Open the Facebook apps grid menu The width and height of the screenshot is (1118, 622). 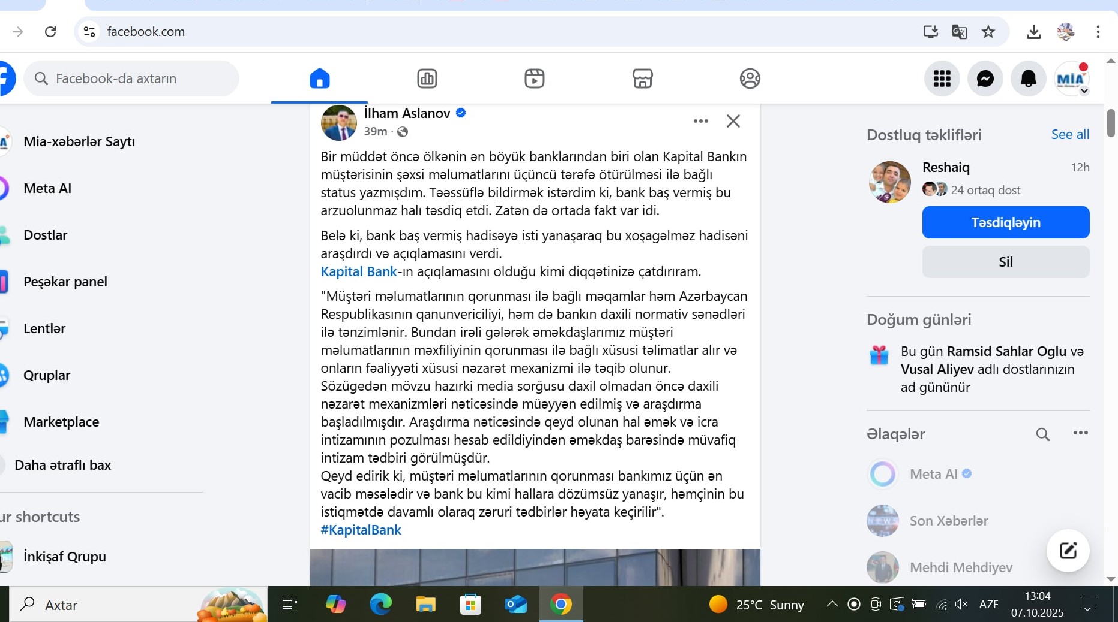pos(942,78)
